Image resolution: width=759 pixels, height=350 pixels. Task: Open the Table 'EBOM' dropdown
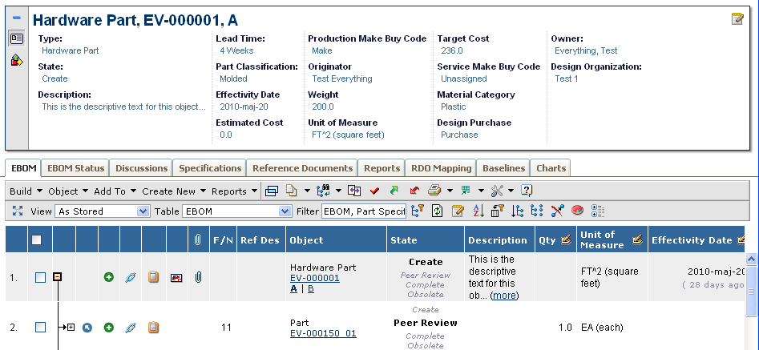285,211
